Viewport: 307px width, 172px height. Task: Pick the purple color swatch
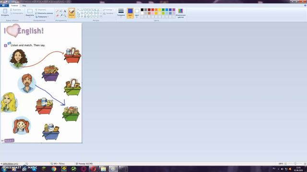(174, 10)
